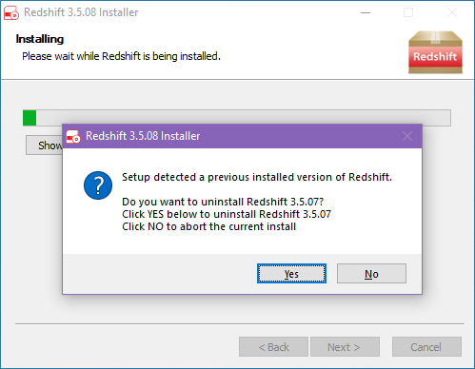Click the Redshift icon in dialog title bar
The width and height of the screenshot is (475, 369).
tap(73, 136)
